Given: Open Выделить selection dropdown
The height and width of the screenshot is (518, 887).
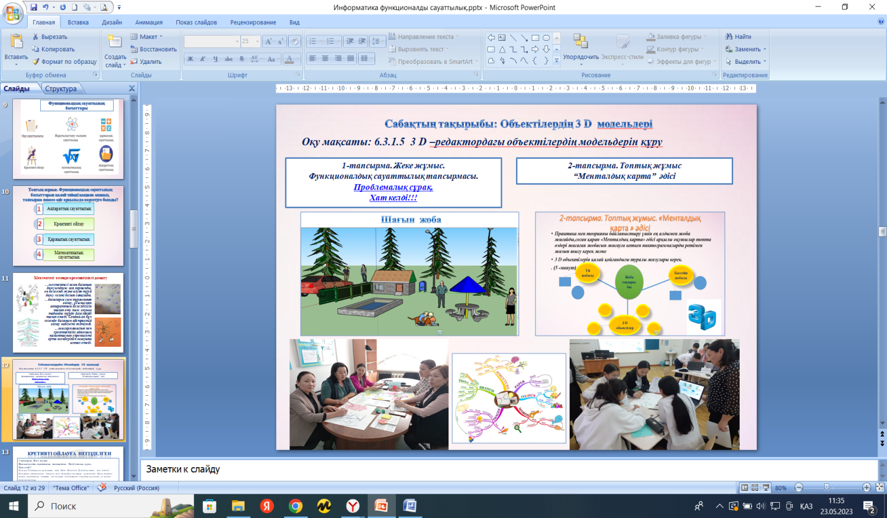Looking at the screenshot, I should [x=746, y=61].
